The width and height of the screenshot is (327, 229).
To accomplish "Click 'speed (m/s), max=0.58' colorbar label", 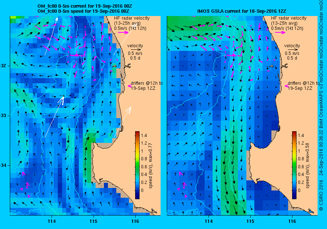I will tap(308, 166).
